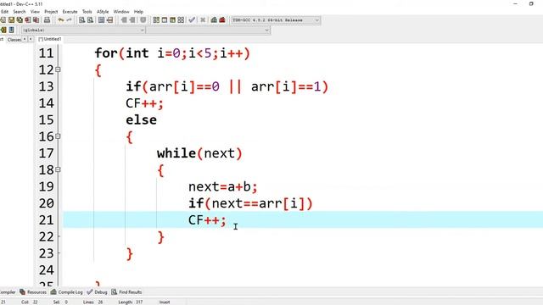Image resolution: width=543 pixels, height=305 pixels.
Task: Click the left tab scroll arrow by Classes
Action: click(25, 39)
